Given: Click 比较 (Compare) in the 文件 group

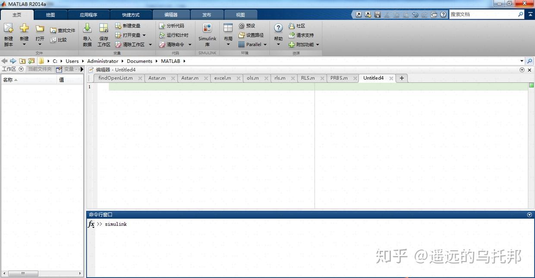Looking at the screenshot, I should (60, 40).
